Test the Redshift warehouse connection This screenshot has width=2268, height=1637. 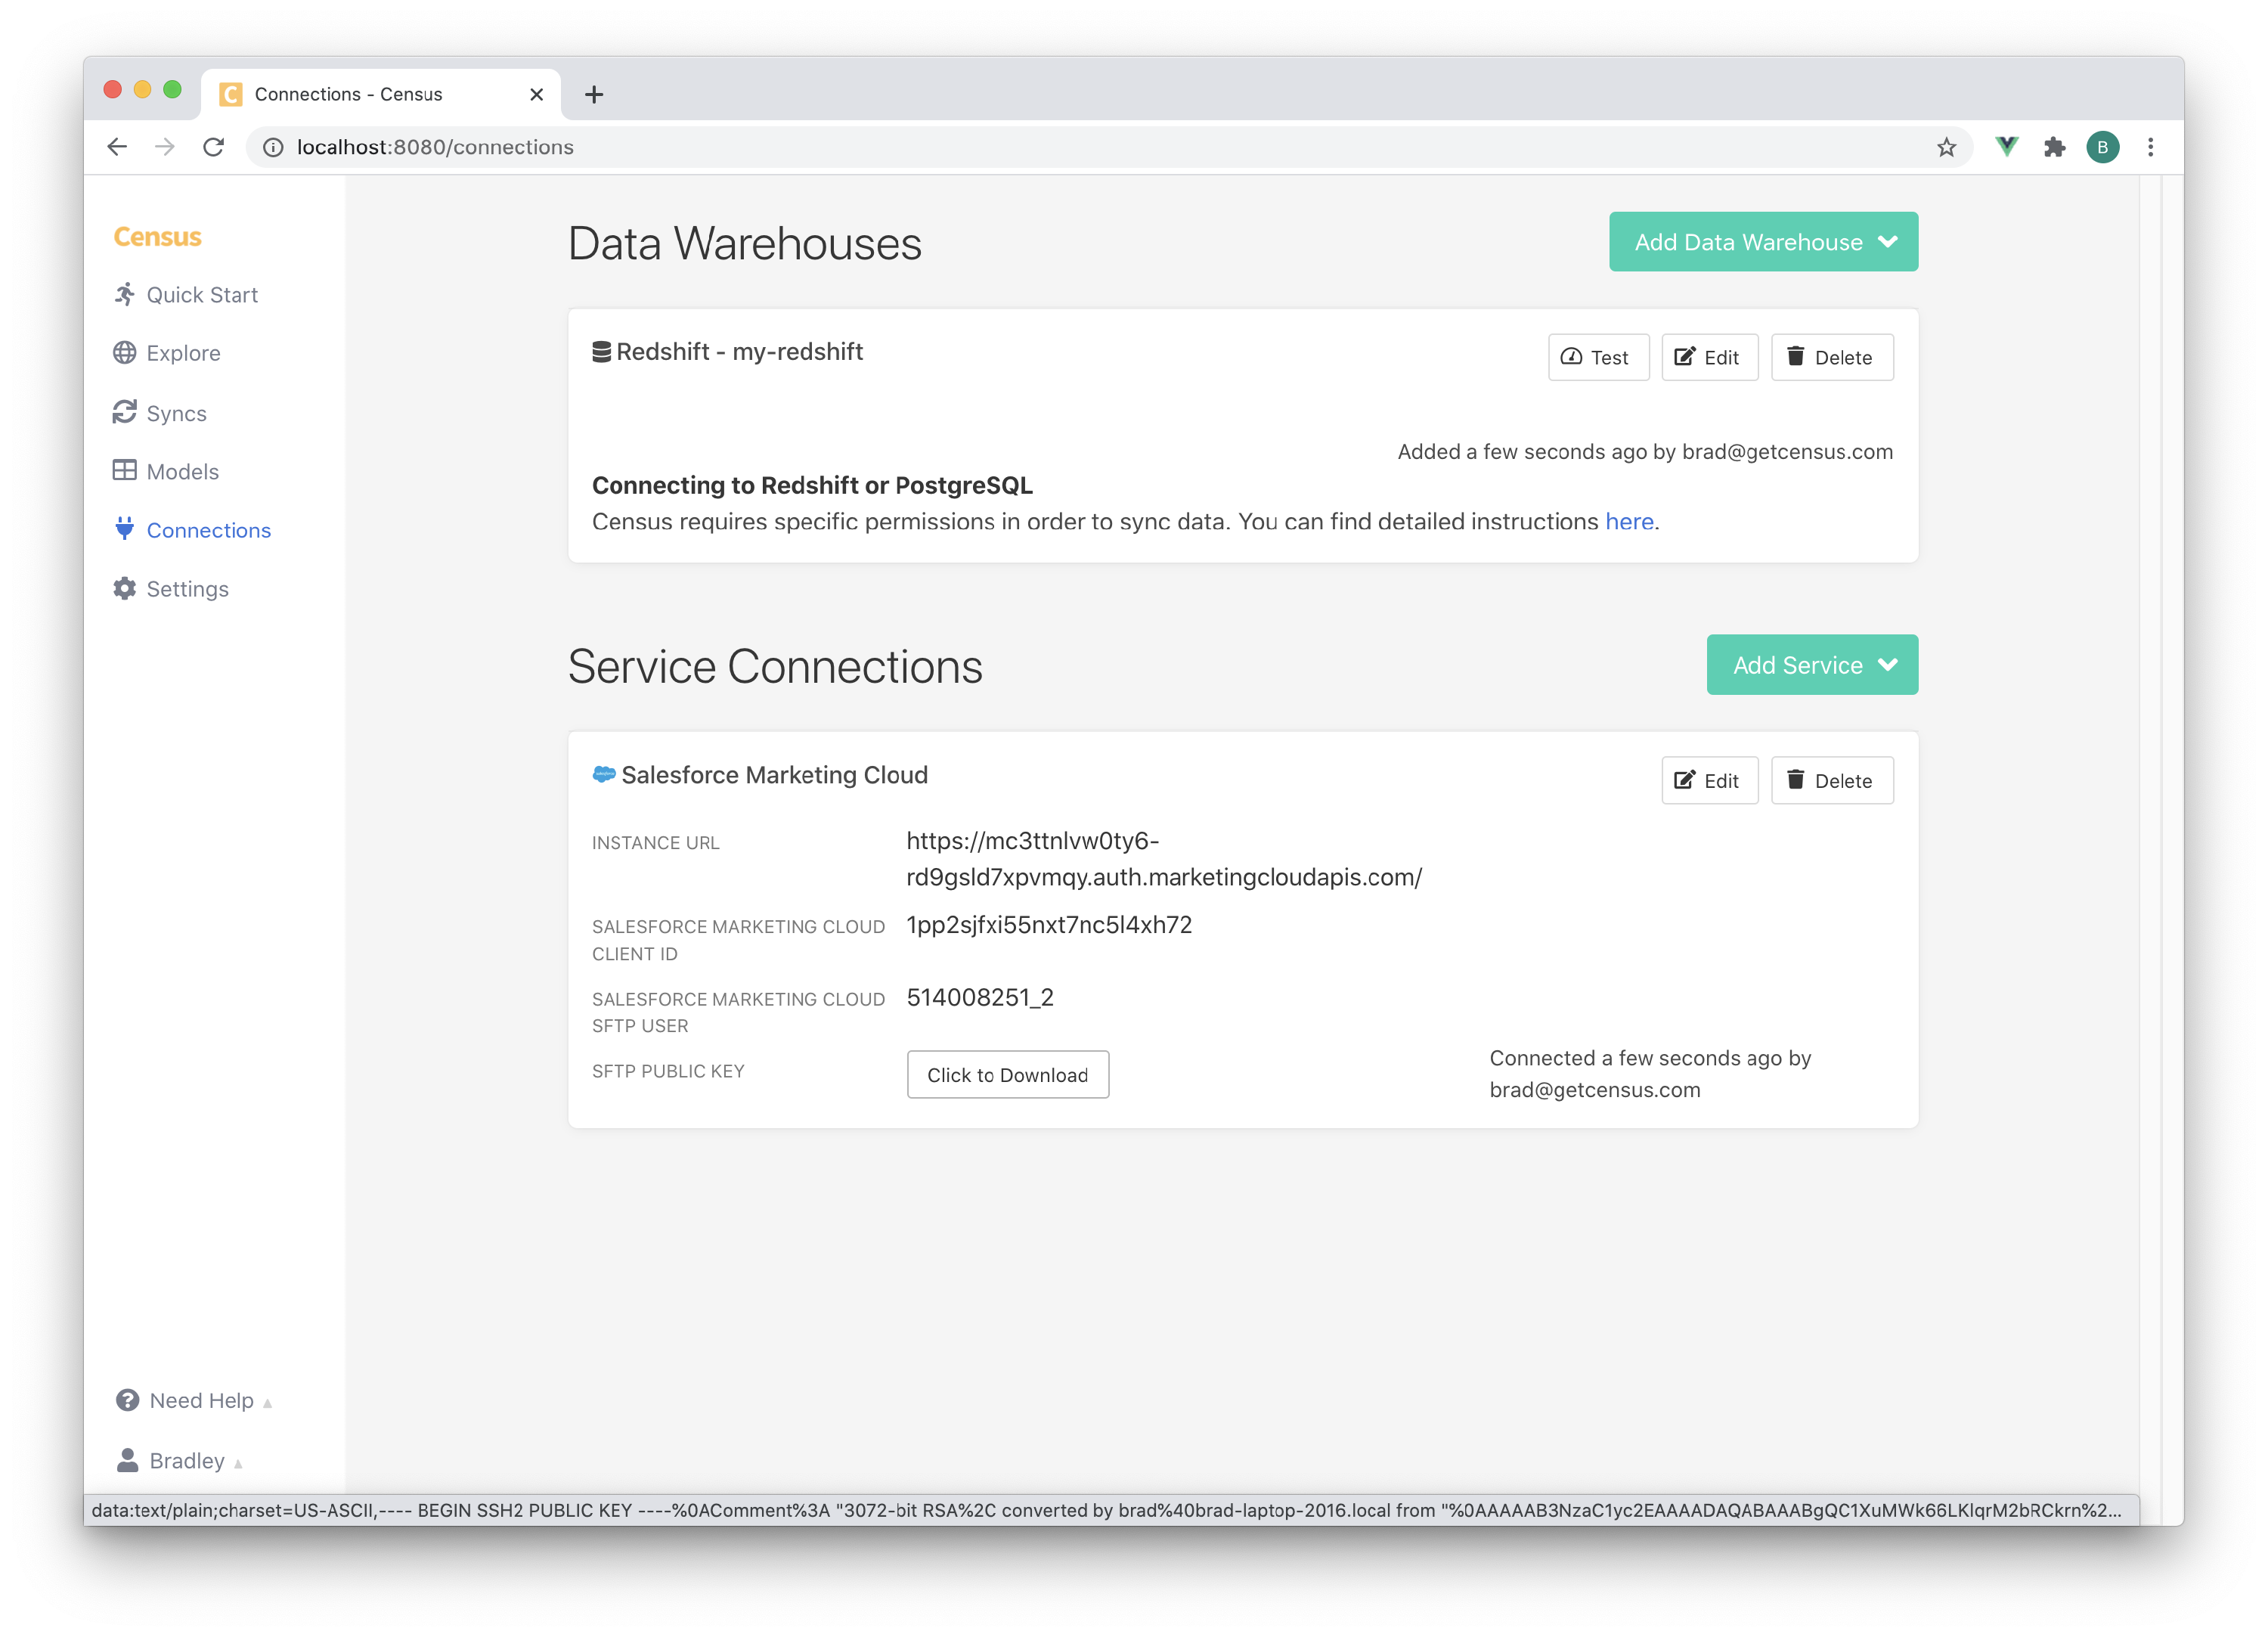click(1598, 357)
